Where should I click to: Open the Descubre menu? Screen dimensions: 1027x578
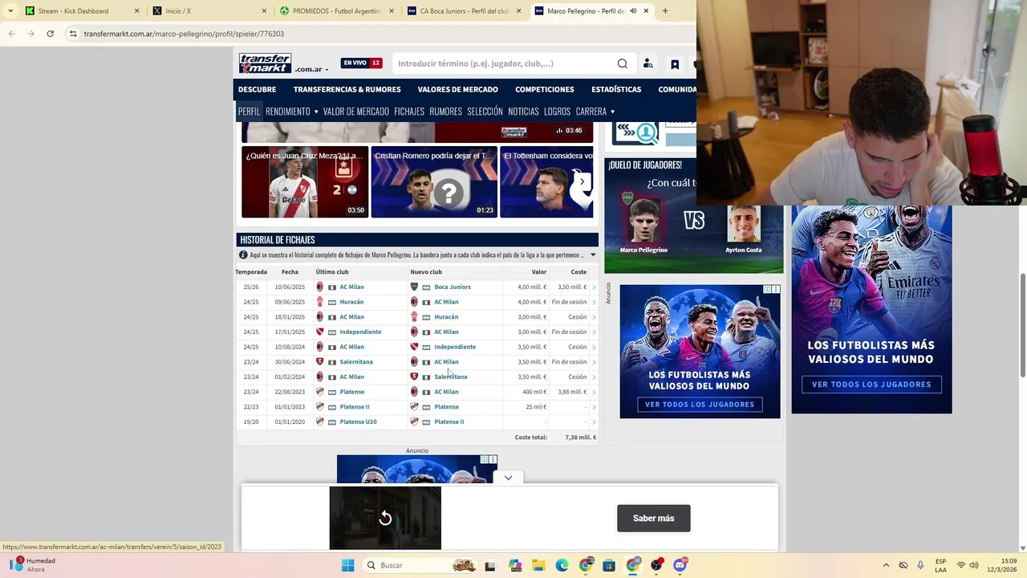click(257, 89)
